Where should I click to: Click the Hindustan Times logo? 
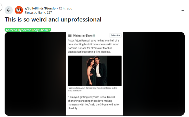click(83, 35)
